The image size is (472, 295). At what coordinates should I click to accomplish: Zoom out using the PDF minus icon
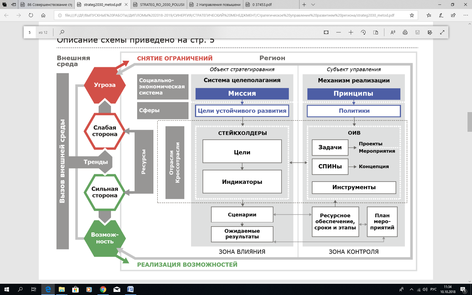pos(339,32)
